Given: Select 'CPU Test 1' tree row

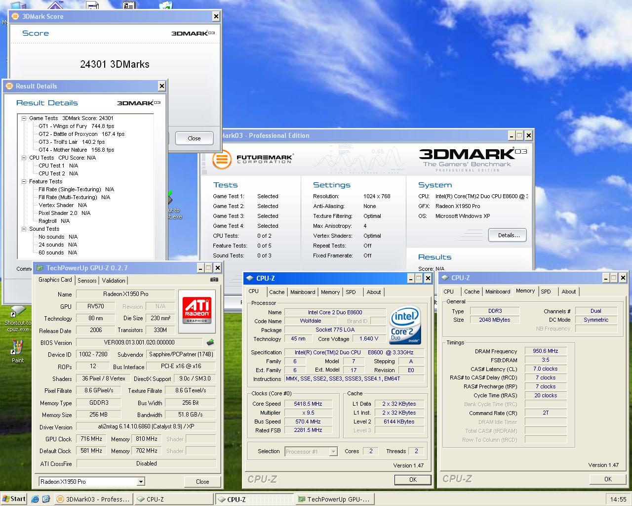Looking at the screenshot, I should coord(58,166).
